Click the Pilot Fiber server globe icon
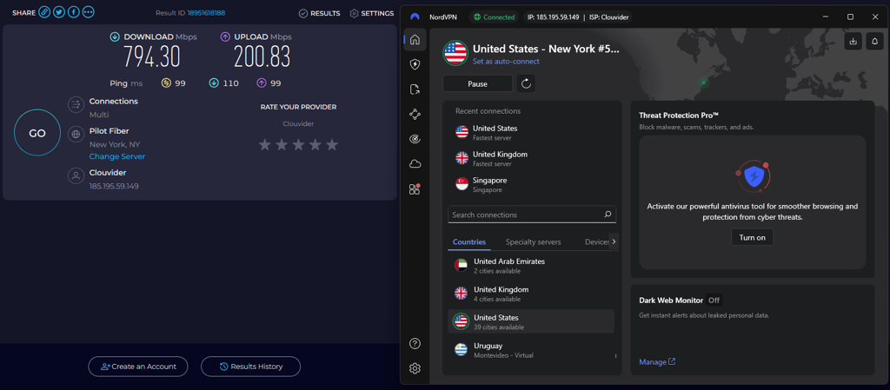Image resolution: width=890 pixels, height=390 pixels. (76, 135)
